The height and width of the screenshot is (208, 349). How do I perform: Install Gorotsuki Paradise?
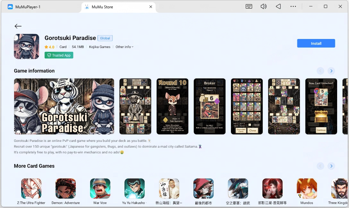(x=316, y=43)
